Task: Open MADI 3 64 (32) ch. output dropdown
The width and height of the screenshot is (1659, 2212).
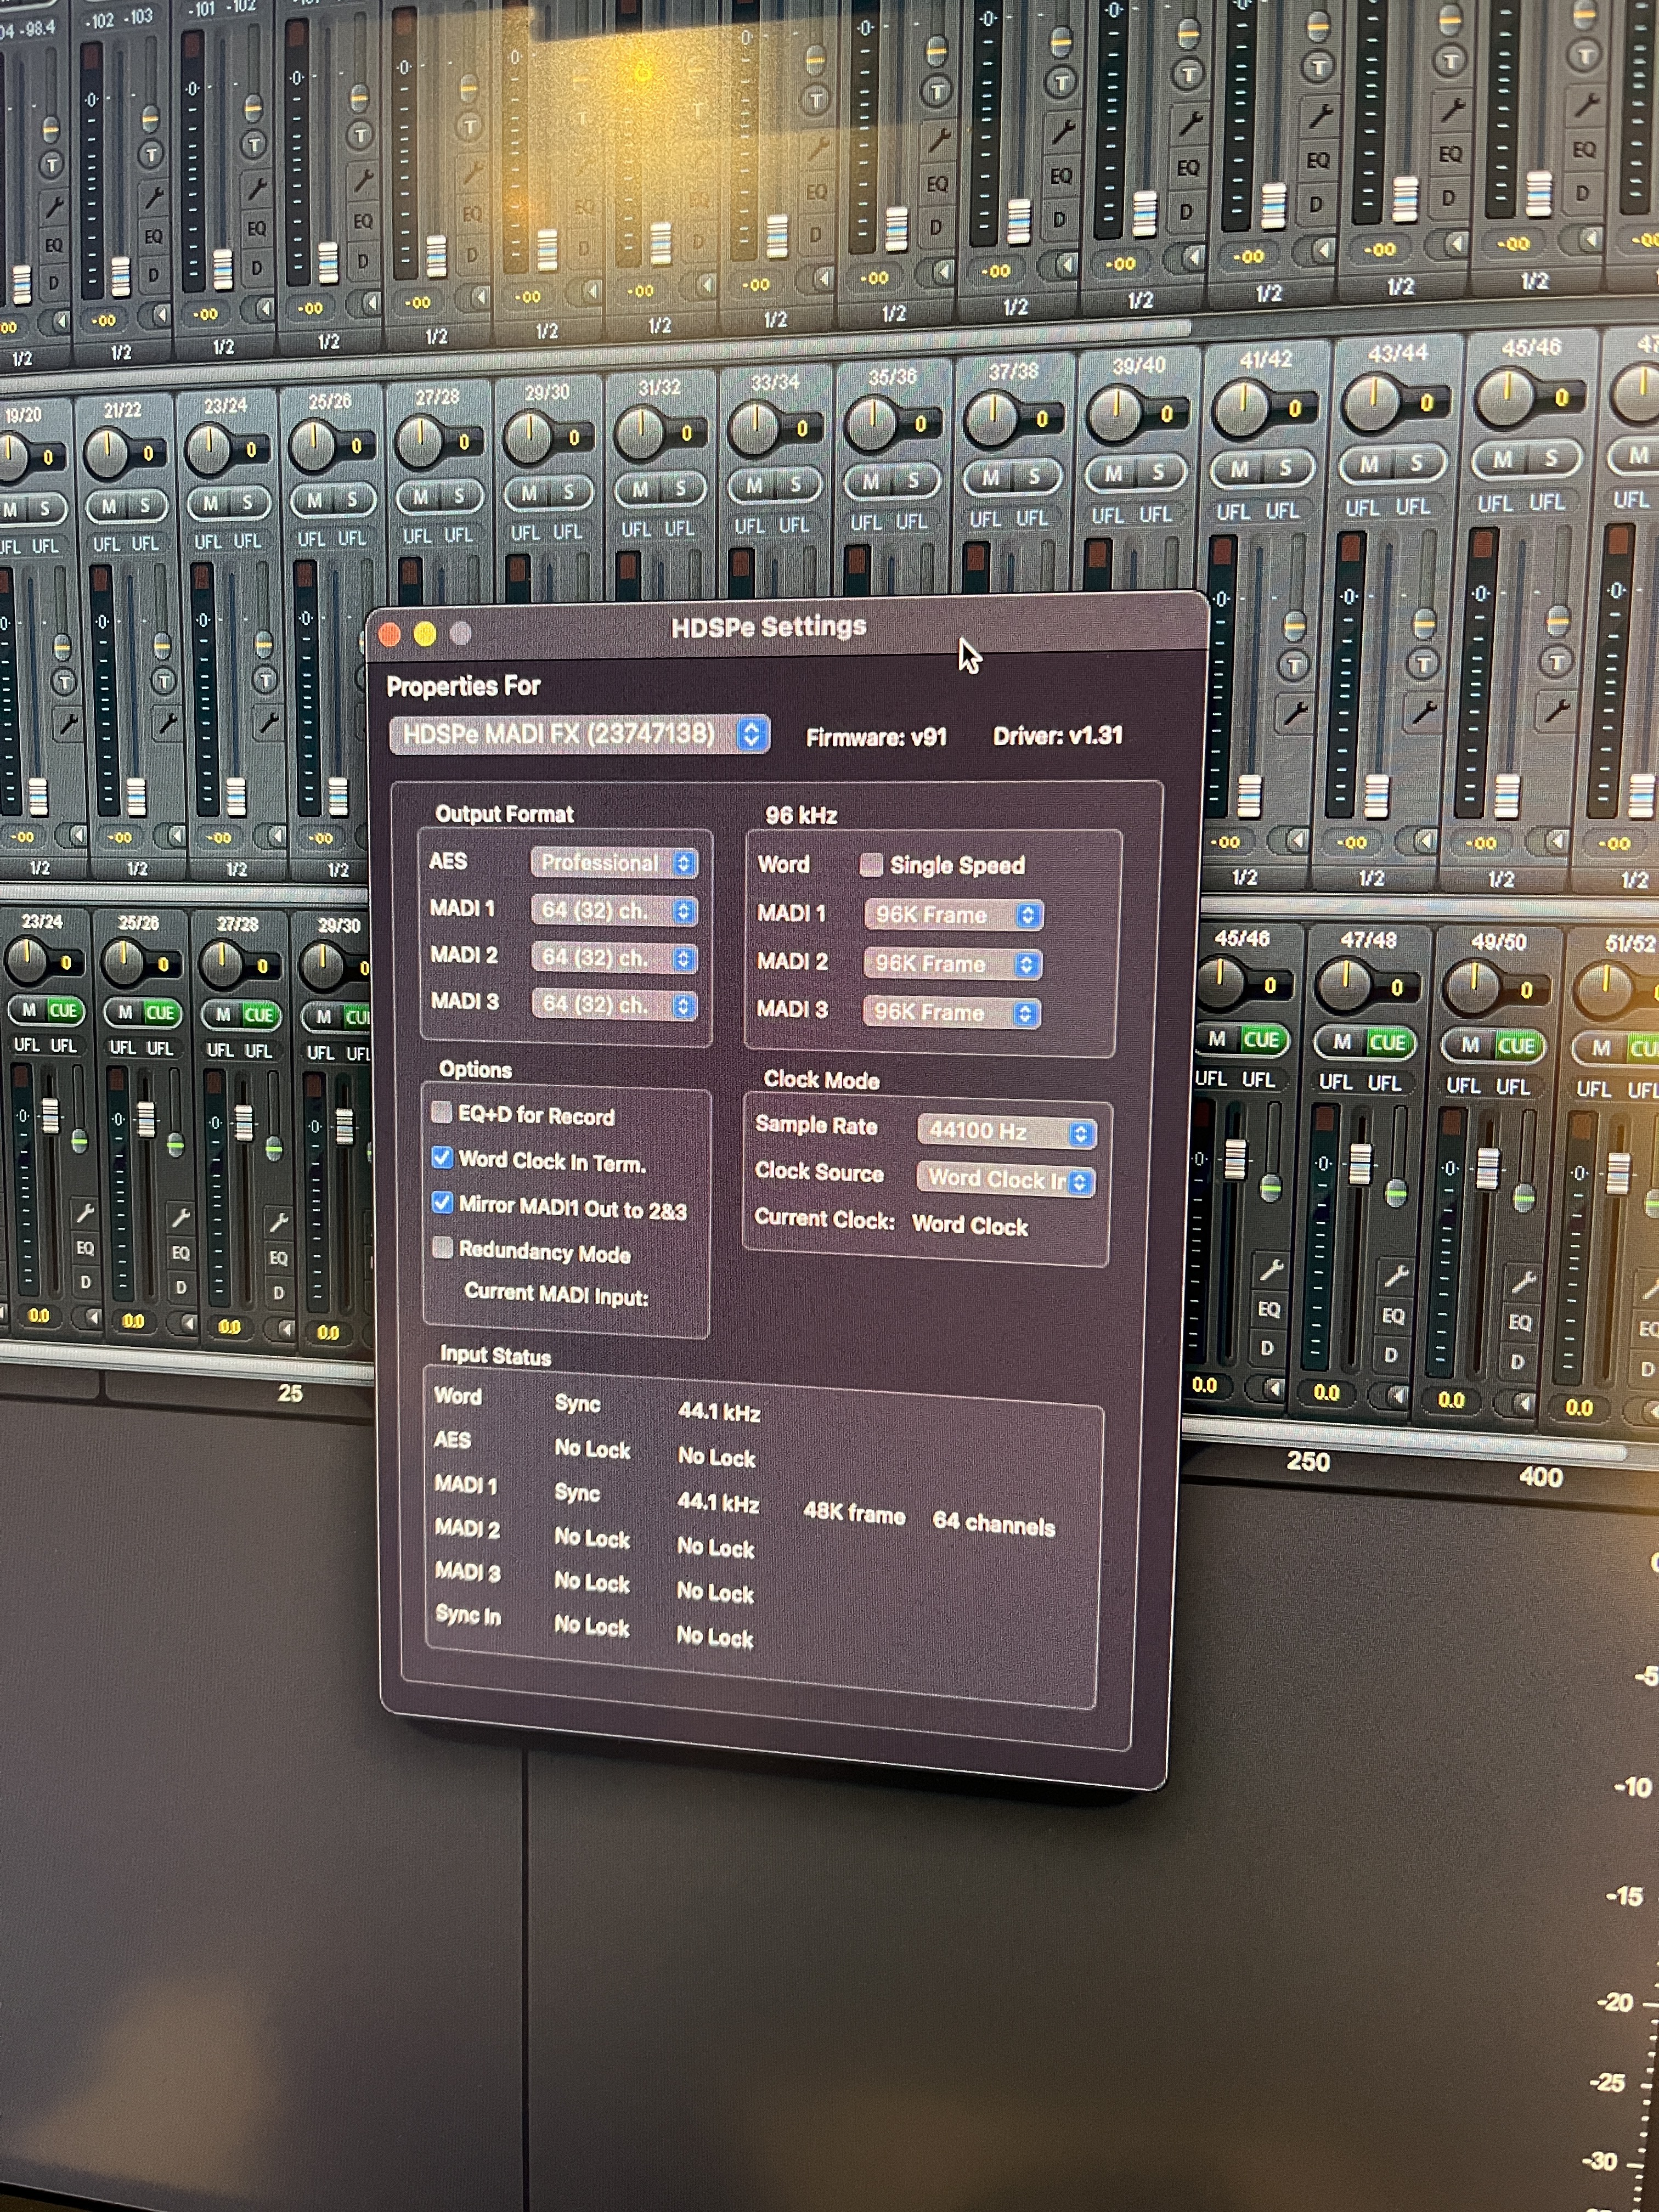Action: (614, 1005)
